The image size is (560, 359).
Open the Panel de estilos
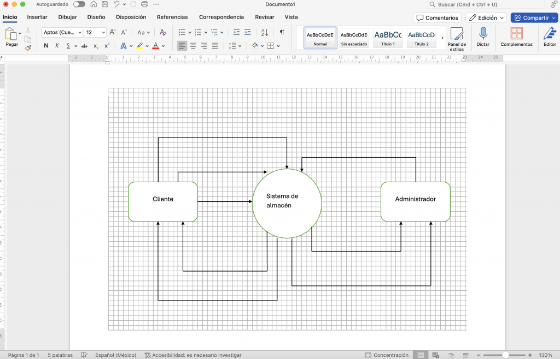pyautogui.click(x=457, y=39)
